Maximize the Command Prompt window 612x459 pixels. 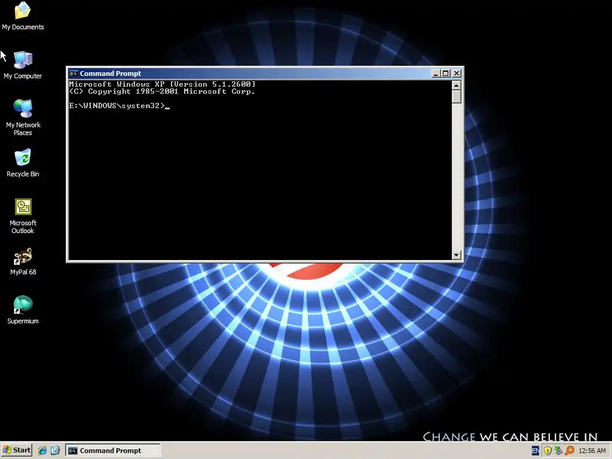click(x=446, y=74)
